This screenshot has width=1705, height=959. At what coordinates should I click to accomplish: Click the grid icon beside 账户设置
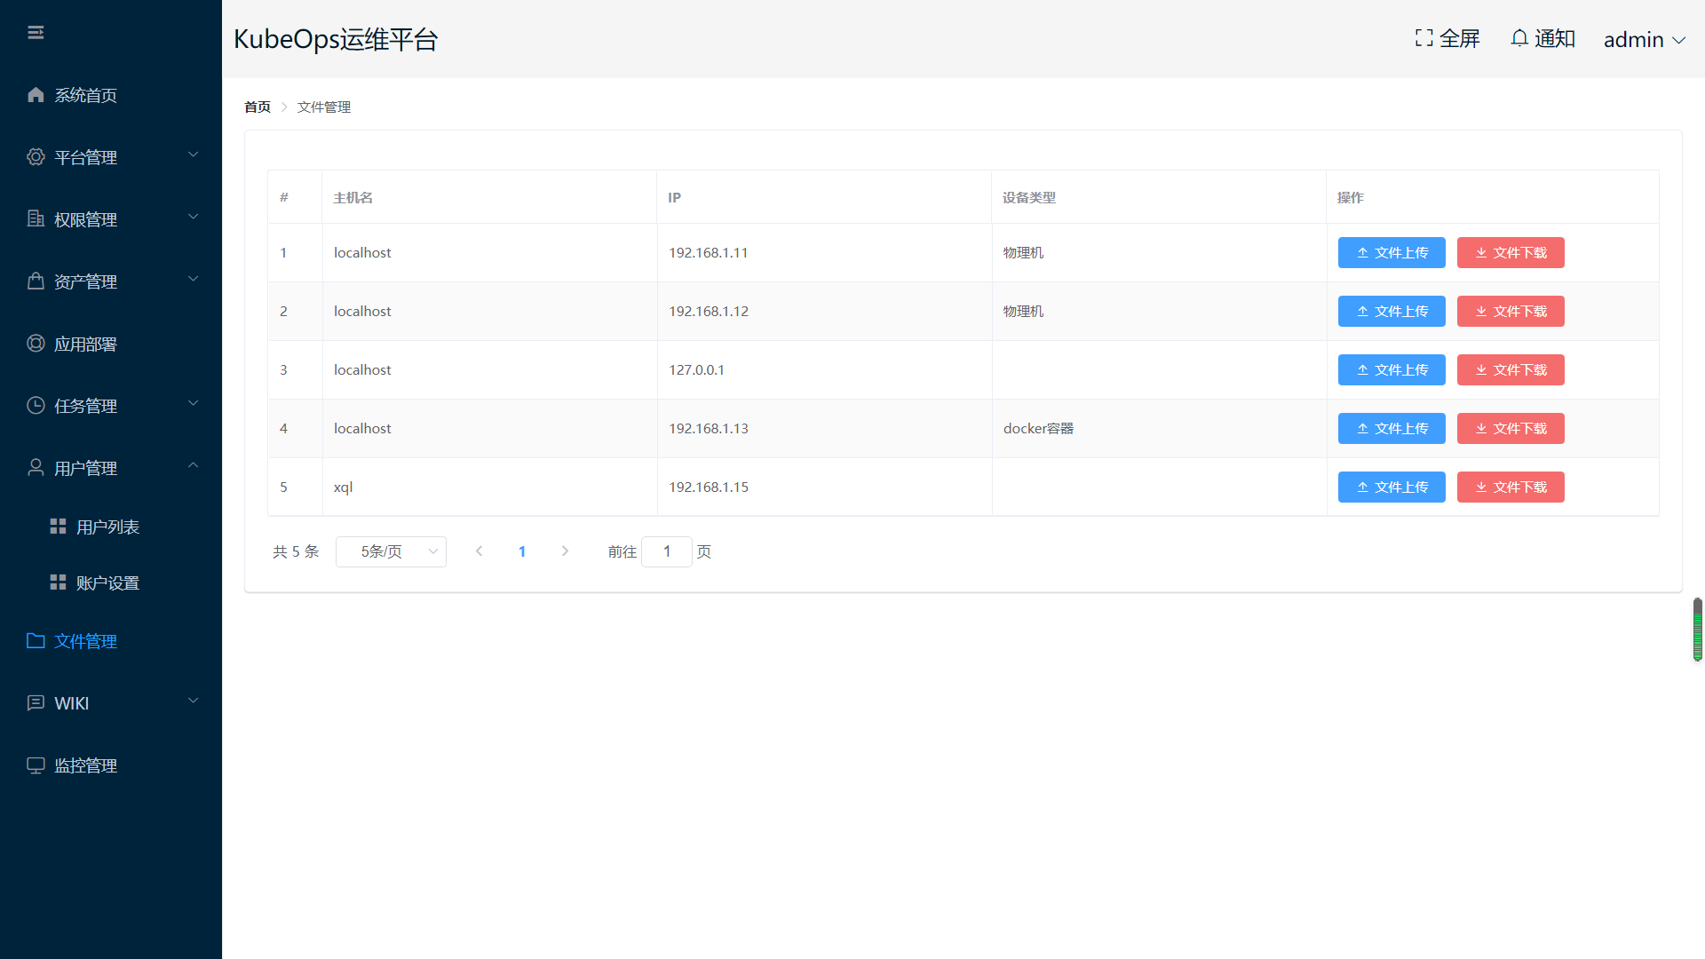click(58, 583)
